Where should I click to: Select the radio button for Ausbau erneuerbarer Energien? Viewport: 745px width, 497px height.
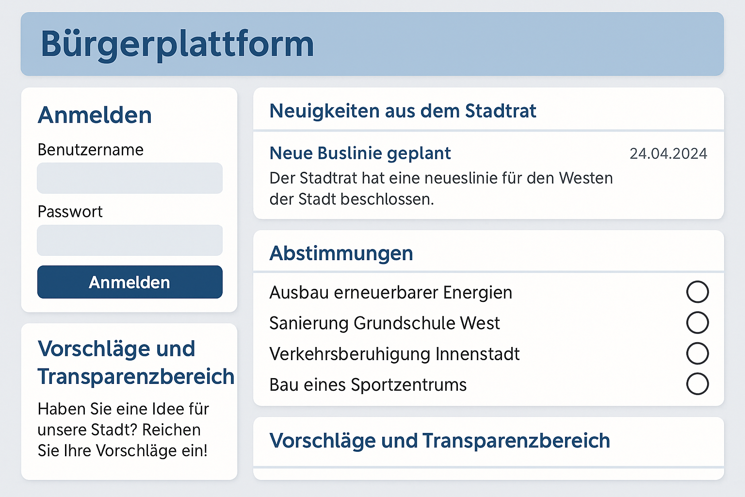click(697, 292)
